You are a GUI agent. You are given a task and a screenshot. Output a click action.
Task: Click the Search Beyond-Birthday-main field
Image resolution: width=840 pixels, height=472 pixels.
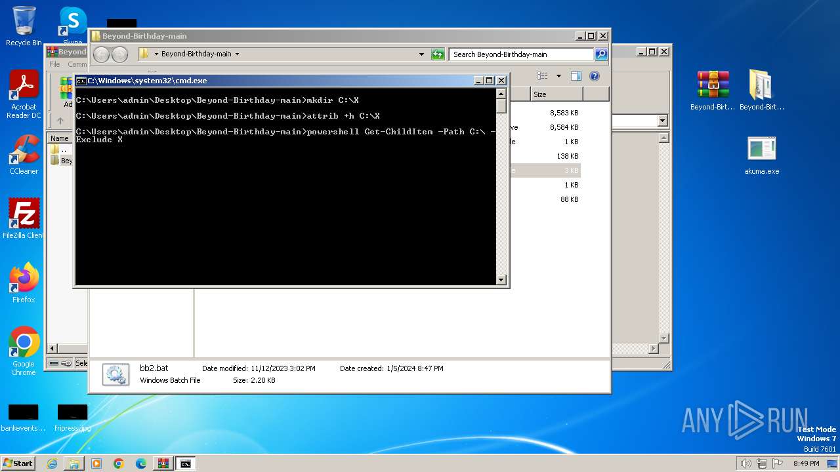click(522, 54)
